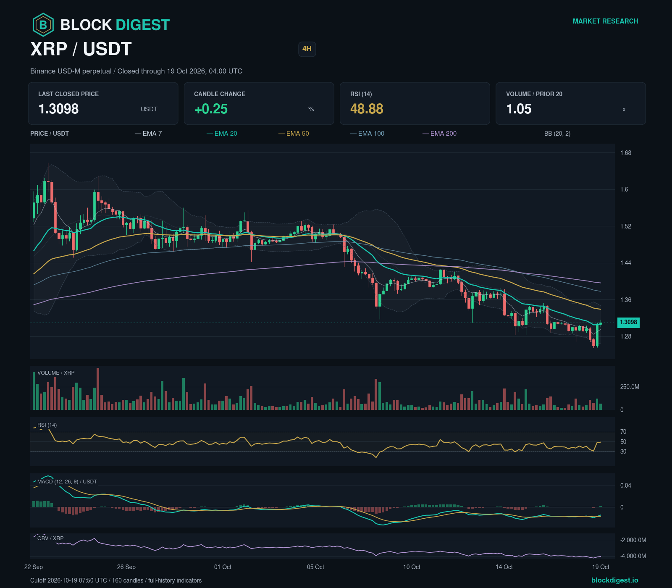Click the Block Digest hexagon logo
Viewport: 672px width, 588px height.
point(43,25)
